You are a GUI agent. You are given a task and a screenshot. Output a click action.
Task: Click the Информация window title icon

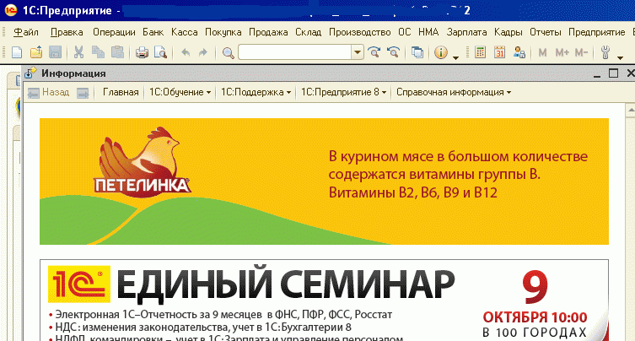coord(30,73)
